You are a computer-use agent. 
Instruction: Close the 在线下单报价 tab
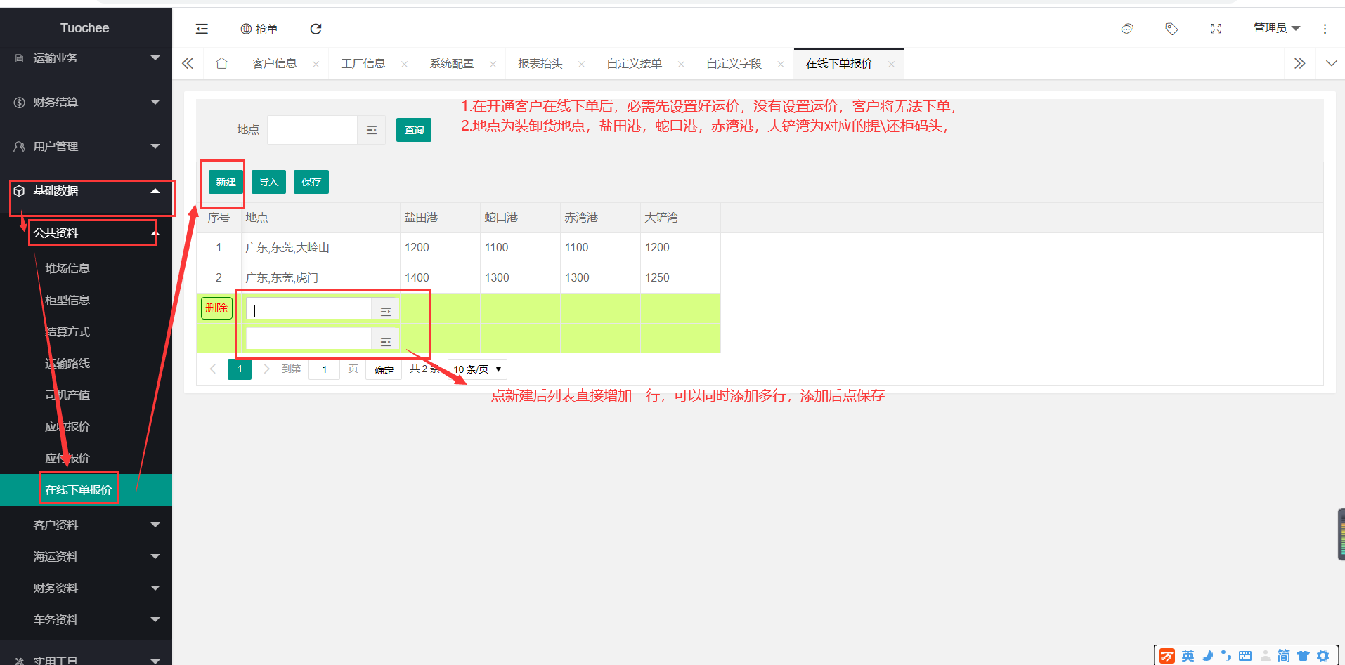click(x=891, y=65)
